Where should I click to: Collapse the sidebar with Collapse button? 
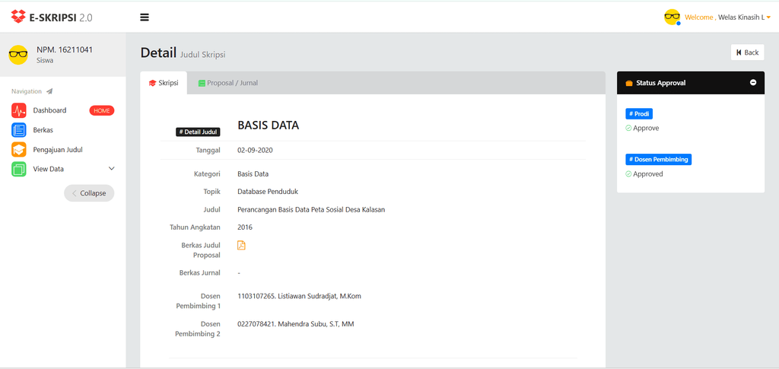[x=89, y=193]
